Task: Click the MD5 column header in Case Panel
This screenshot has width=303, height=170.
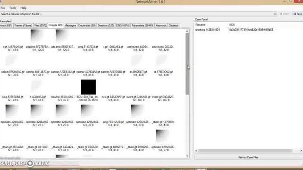Action: pos(232,25)
